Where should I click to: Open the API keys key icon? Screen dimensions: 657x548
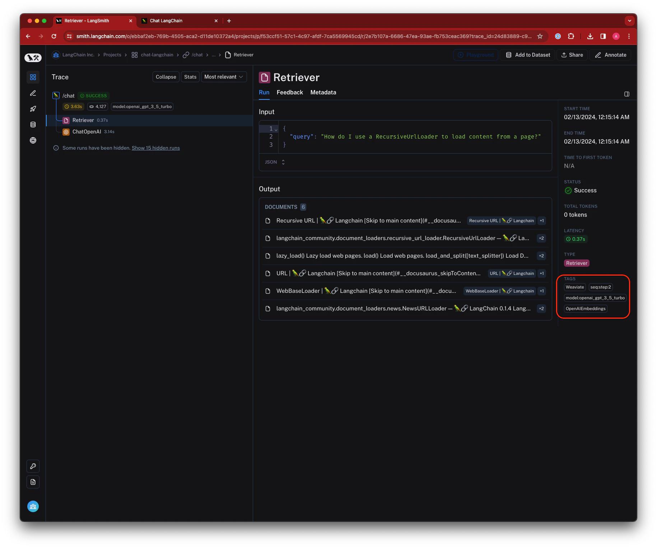(33, 466)
